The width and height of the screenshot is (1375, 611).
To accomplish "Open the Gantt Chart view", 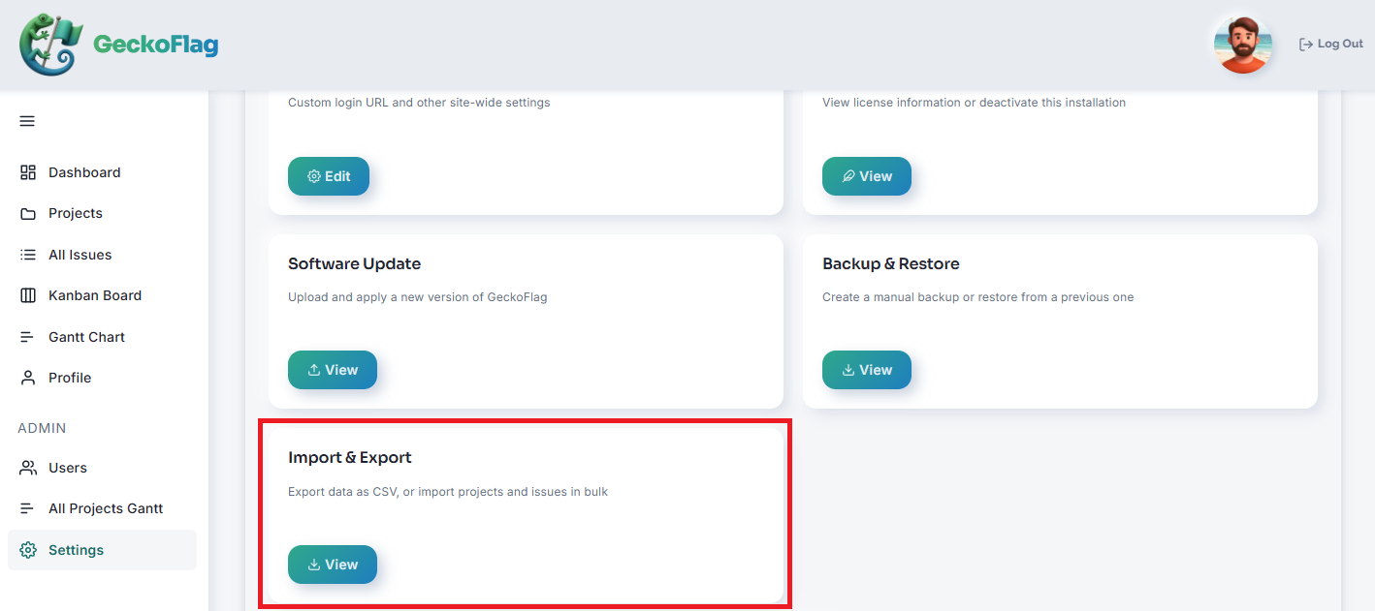I will 102,337.
